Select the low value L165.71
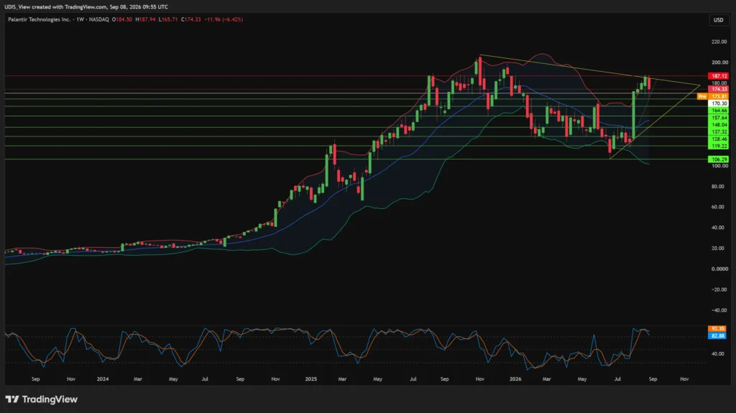 click(168, 19)
